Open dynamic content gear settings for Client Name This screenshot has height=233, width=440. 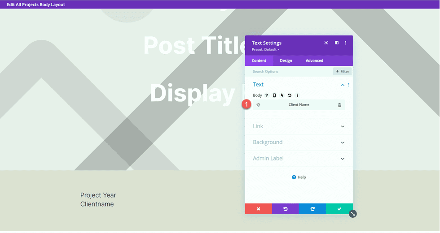point(258,105)
